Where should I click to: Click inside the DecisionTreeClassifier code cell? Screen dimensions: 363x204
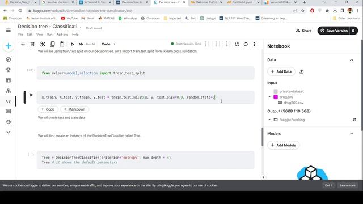[x=145, y=160]
